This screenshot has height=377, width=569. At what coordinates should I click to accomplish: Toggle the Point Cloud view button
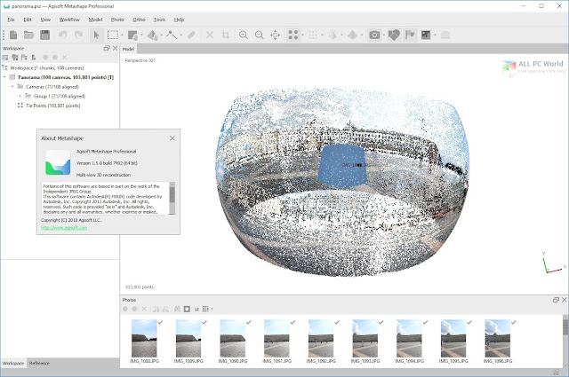coord(293,35)
